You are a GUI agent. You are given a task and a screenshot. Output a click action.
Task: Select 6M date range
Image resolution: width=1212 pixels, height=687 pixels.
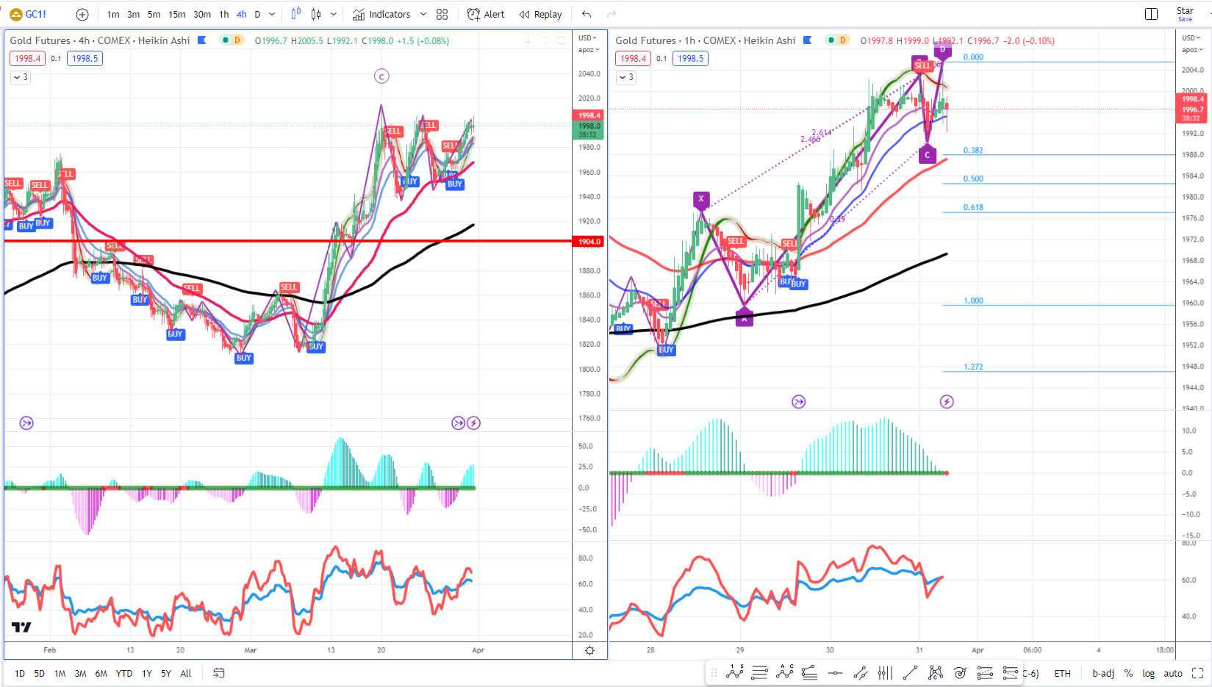(x=101, y=673)
